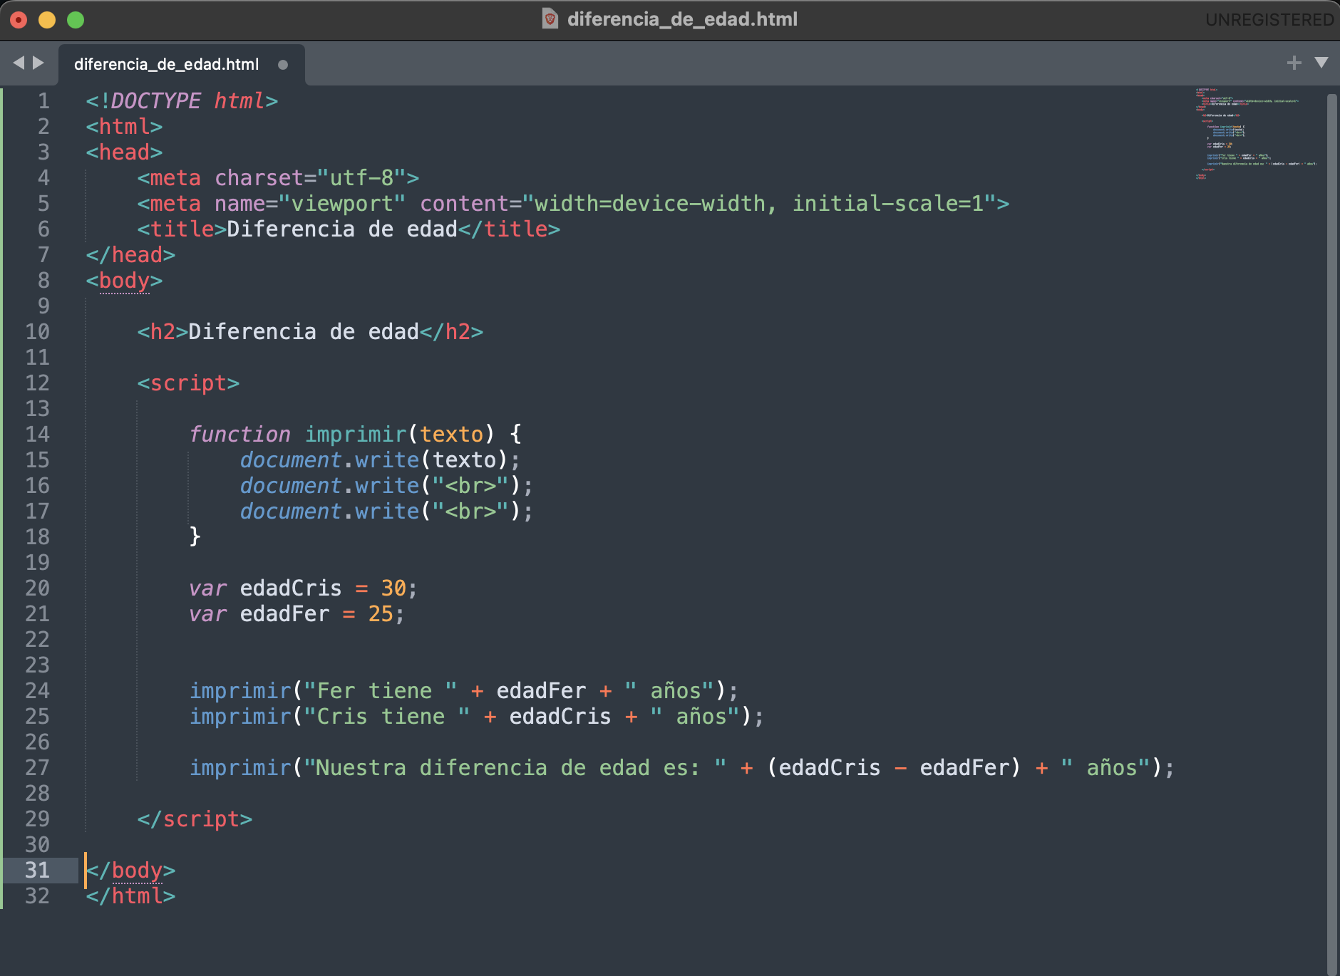1340x976 pixels.
Task: Click the "Cris tiene " string on line 25
Action: click(x=387, y=716)
